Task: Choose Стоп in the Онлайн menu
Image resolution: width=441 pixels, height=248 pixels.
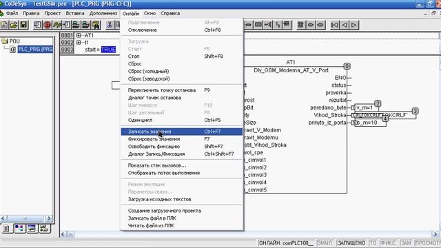Action: 182,56
